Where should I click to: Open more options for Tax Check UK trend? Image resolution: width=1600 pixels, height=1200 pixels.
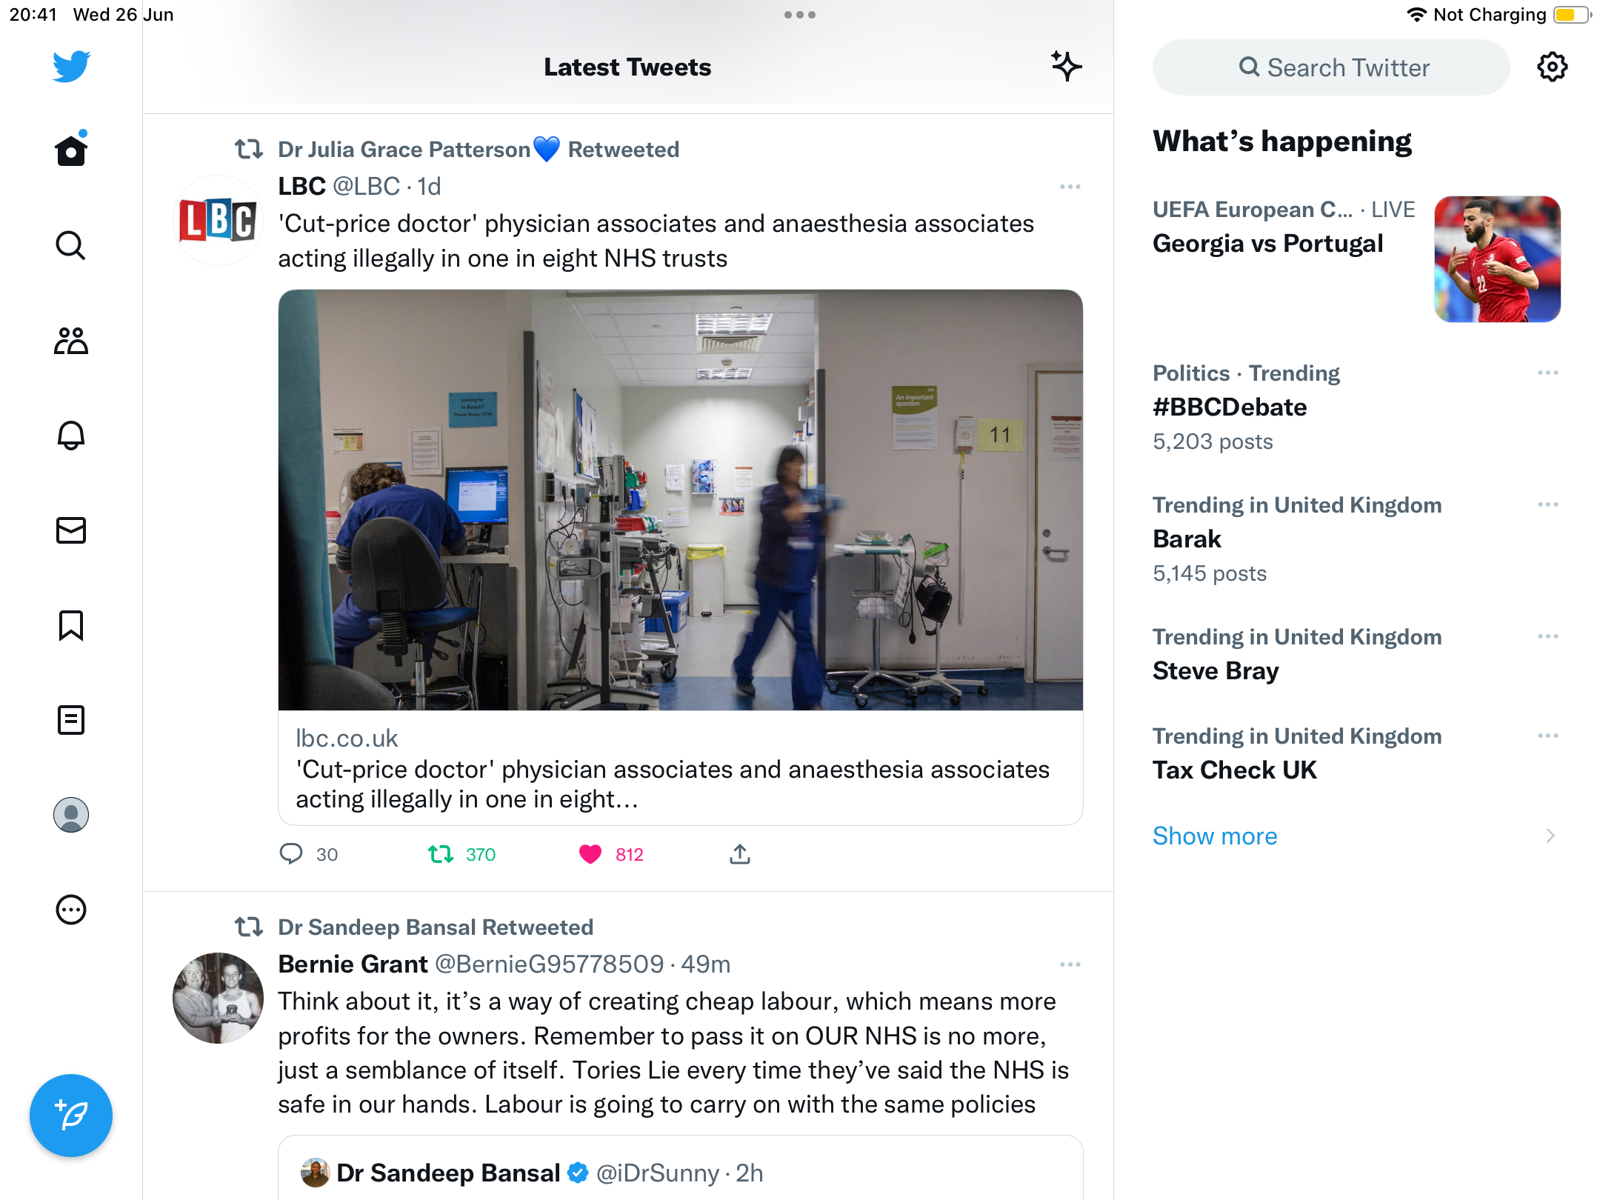[x=1548, y=736]
